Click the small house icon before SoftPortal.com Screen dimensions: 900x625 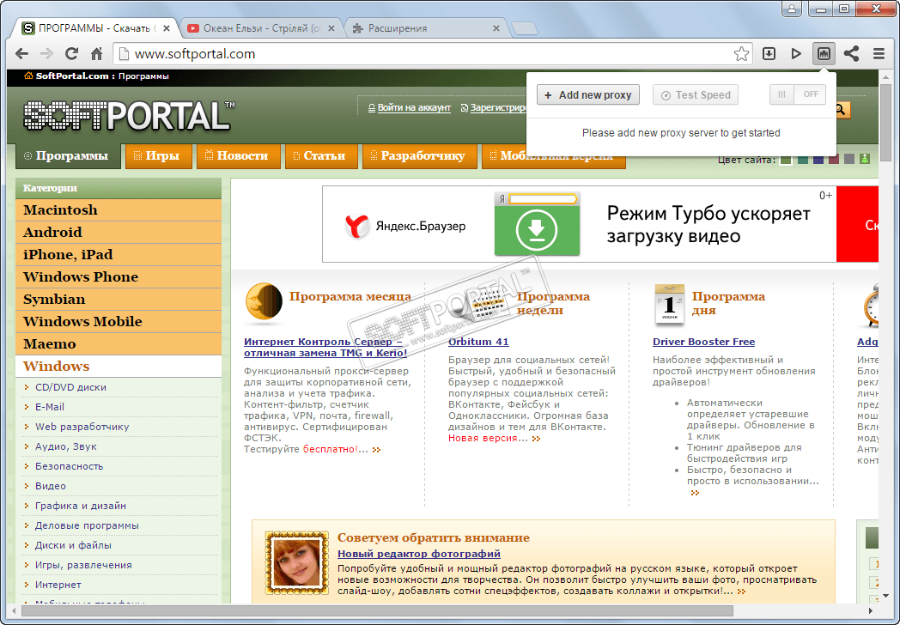coord(28,76)
